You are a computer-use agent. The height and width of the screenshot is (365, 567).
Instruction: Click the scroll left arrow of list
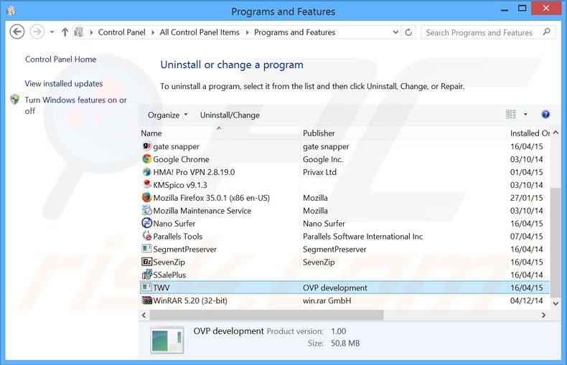click(x=144, y=315)
